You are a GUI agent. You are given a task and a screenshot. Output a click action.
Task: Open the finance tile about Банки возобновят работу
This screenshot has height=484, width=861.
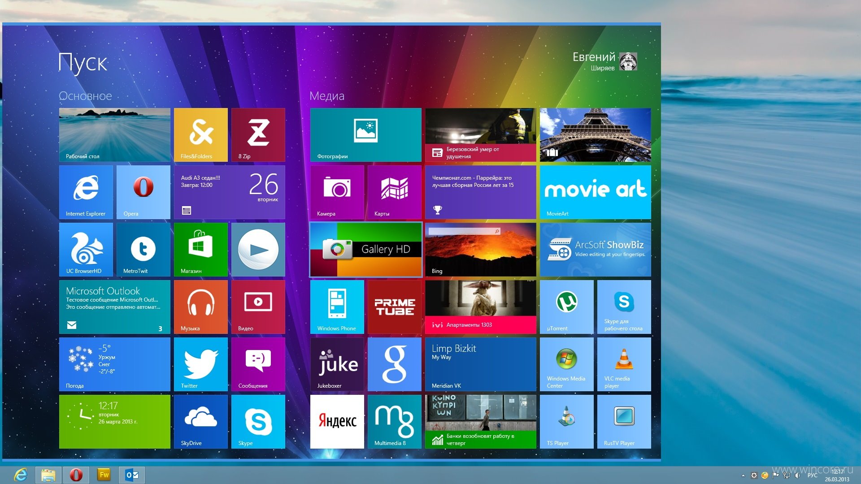480,422
